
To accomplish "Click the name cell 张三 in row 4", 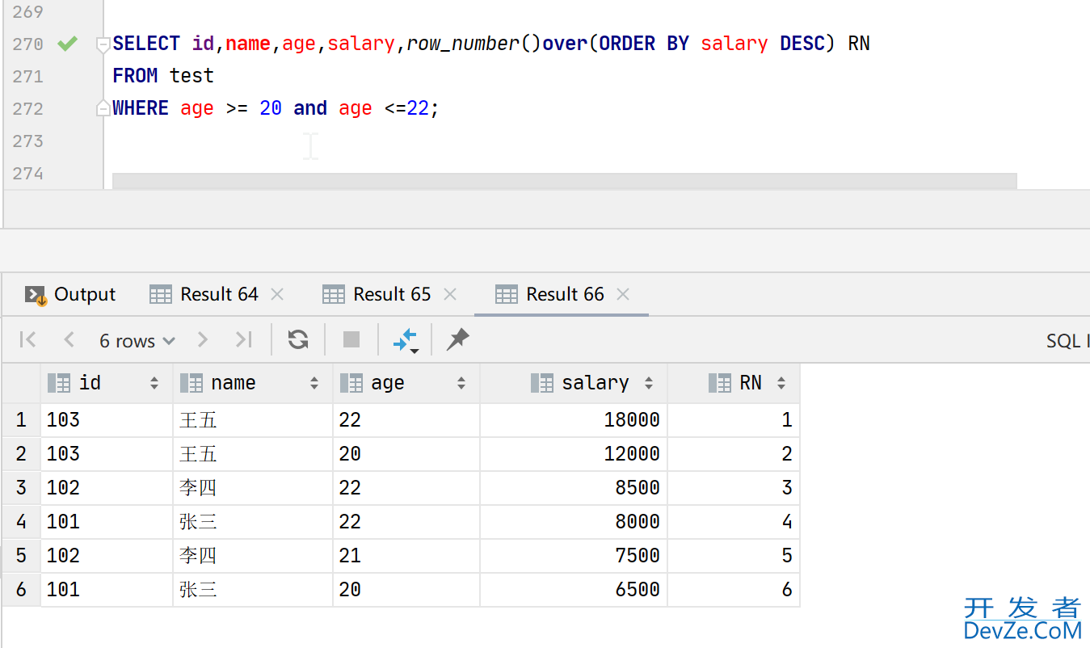I will click(x=253, y=522).
